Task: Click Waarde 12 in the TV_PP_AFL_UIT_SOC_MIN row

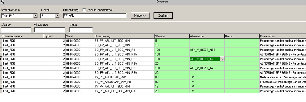Action: coord(172,87)
